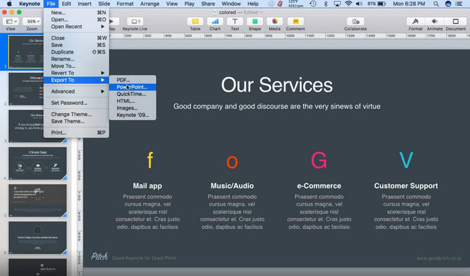
Task: Choose PowerPoint… export option
Action: coord(132,87)
